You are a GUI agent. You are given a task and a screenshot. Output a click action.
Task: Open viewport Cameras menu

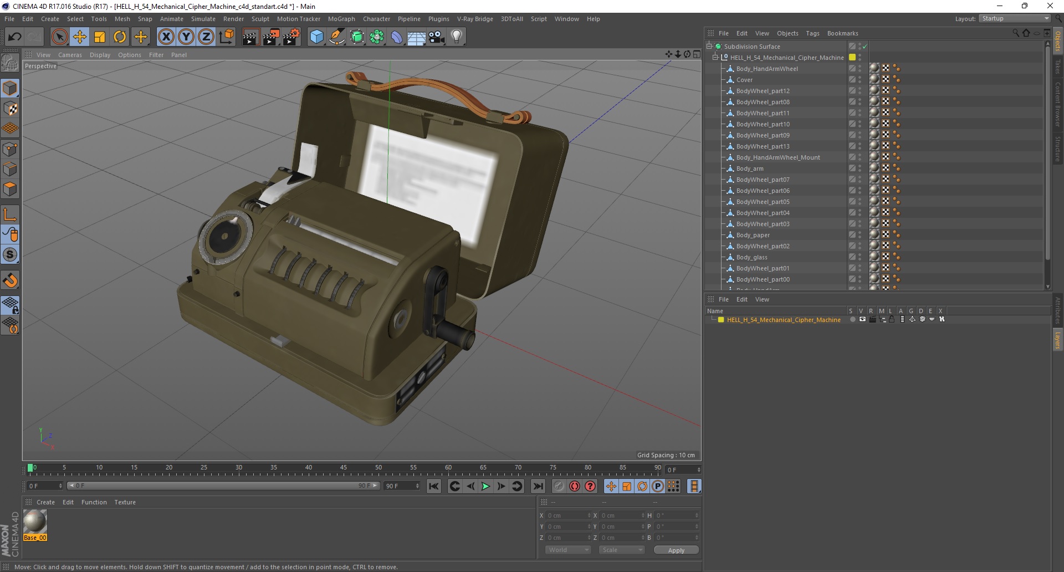70,55
